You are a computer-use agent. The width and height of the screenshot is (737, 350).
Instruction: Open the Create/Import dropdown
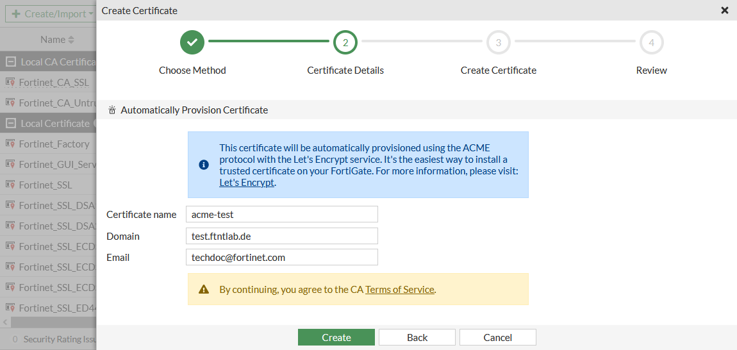click(x=51, y=13)
